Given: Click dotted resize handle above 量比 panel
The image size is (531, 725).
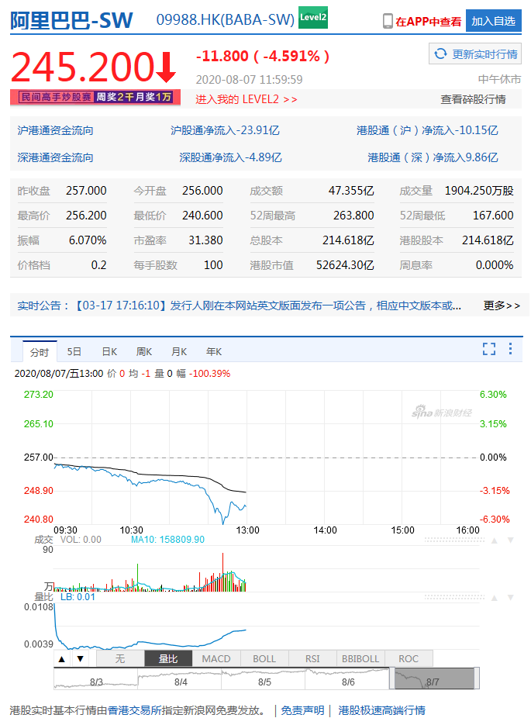Looking at the screenshot, I should 454,597.
